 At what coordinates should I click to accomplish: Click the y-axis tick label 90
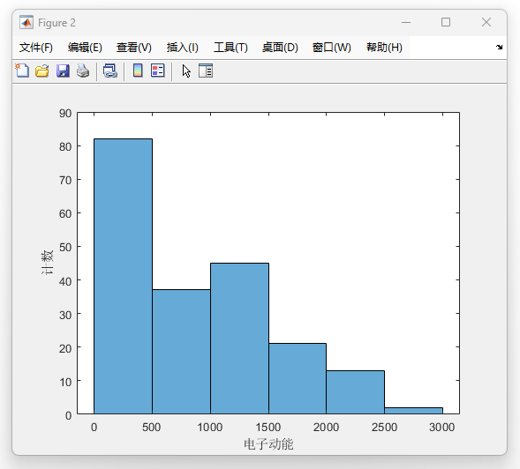click(x=65, y=113)
